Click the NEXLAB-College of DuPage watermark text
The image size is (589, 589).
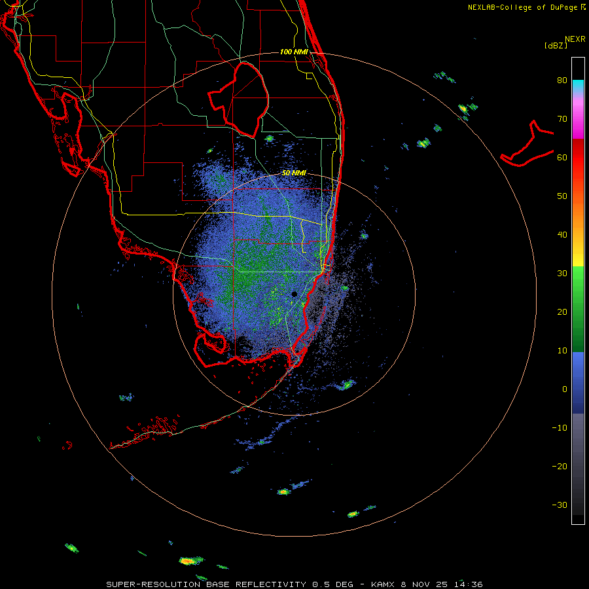click(x=526, y=7)
